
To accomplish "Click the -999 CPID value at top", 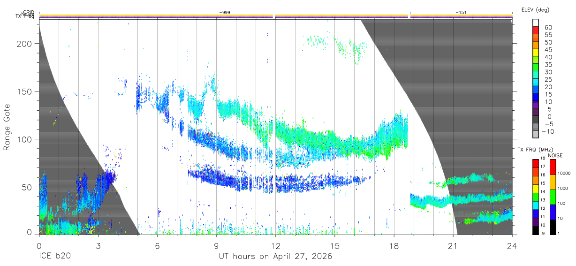I will 224,12.
